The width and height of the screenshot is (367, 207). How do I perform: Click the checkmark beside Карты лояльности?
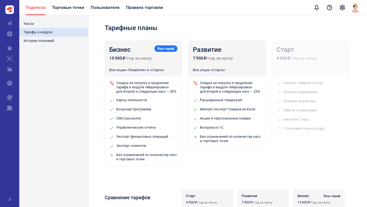(x=112, y=100)
